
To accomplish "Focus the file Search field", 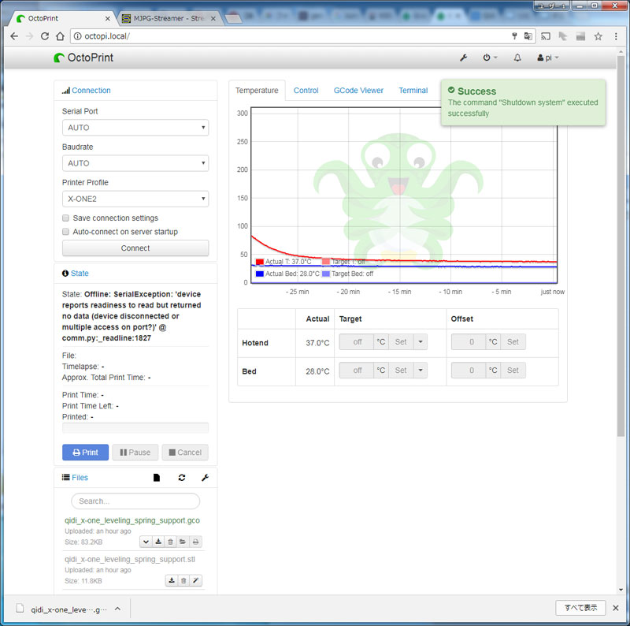I will click(135, 501).
